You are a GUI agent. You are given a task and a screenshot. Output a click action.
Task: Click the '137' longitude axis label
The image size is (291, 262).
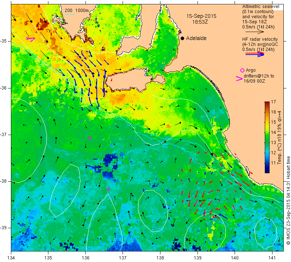point(123,258)
